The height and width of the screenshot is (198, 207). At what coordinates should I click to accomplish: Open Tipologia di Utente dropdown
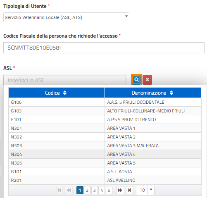[126, 17]
